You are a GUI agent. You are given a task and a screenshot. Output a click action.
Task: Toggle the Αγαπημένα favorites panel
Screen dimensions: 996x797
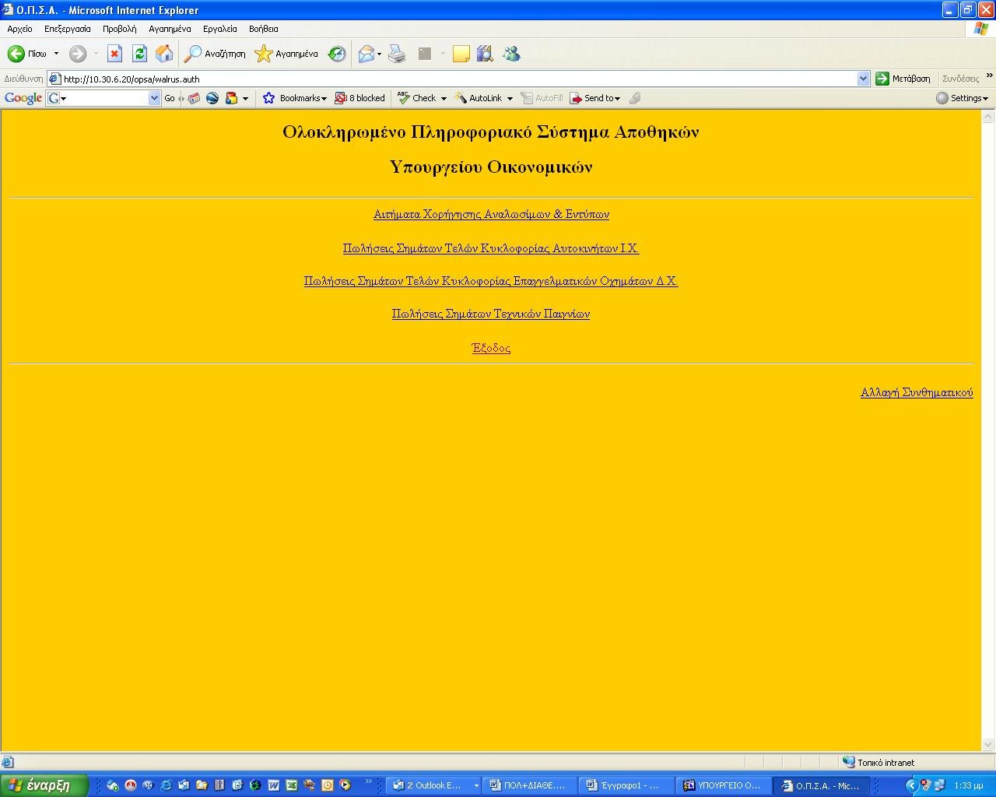coord(286,54)
